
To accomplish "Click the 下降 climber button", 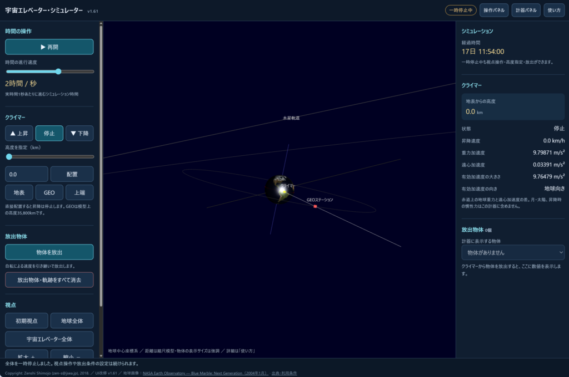I will pos(79,133).
